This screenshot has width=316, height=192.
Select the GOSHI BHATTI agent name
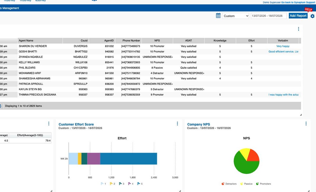(28, 52)
